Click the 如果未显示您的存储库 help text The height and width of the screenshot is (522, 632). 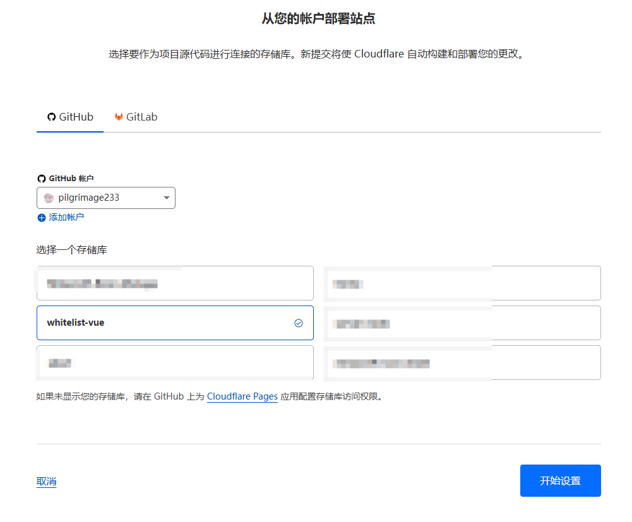(209, 396)
